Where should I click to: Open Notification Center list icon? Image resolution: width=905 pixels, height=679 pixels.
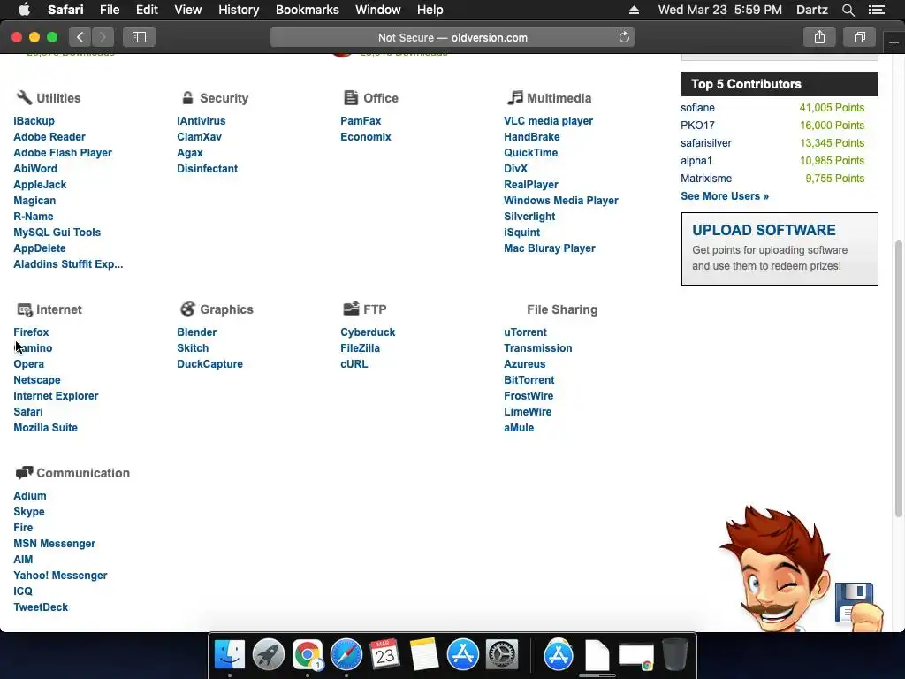tap(877, 10)
